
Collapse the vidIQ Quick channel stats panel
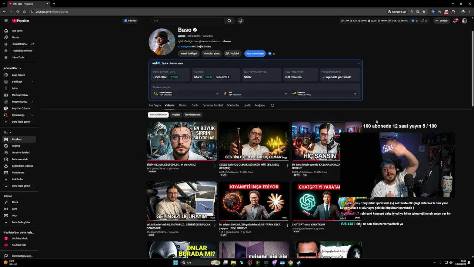pos(359,63)
